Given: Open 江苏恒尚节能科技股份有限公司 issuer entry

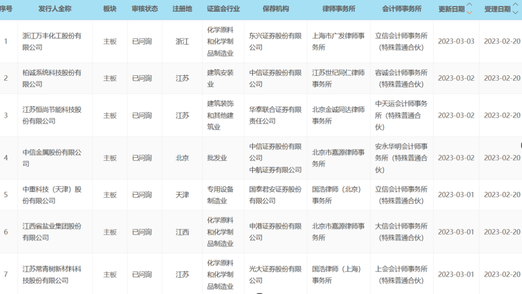Looking at the screenshot, I should tap(52, 115).
